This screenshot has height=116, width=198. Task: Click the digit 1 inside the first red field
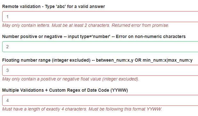pyautogui.click(x=7, y=17)
